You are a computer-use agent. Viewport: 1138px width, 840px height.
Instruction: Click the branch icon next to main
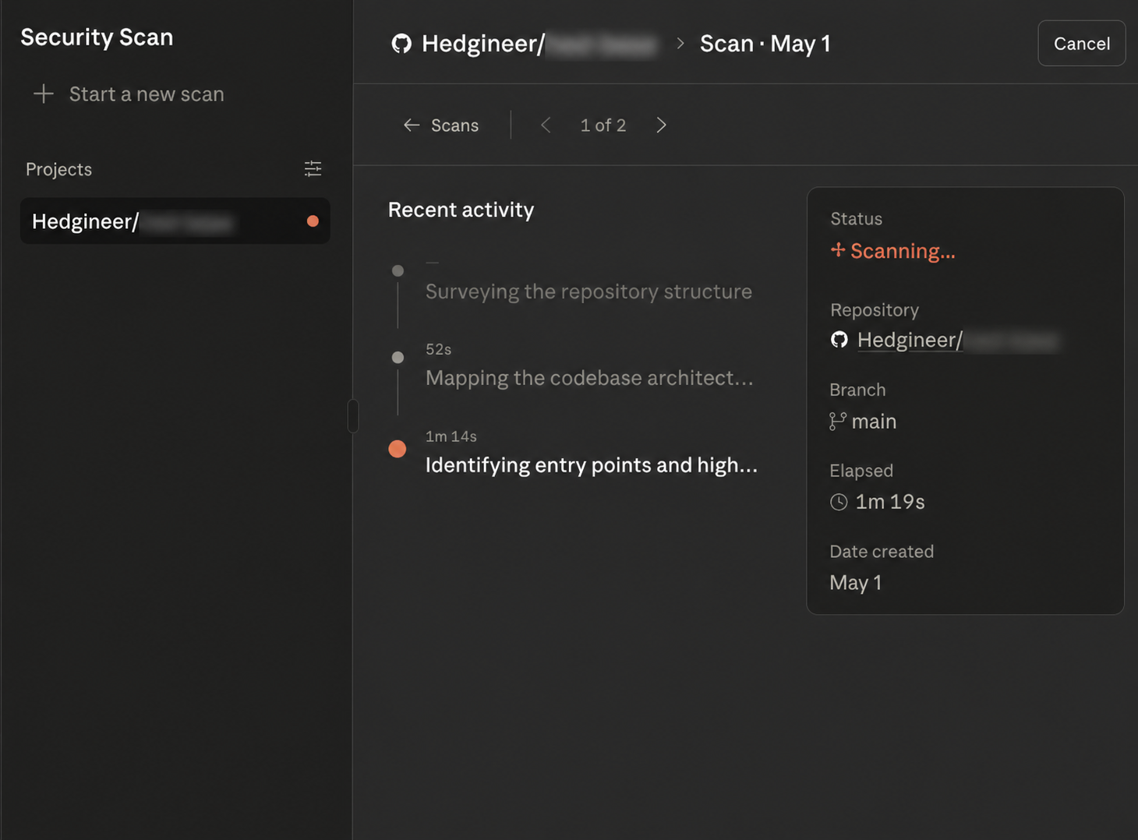click(838, 422)
